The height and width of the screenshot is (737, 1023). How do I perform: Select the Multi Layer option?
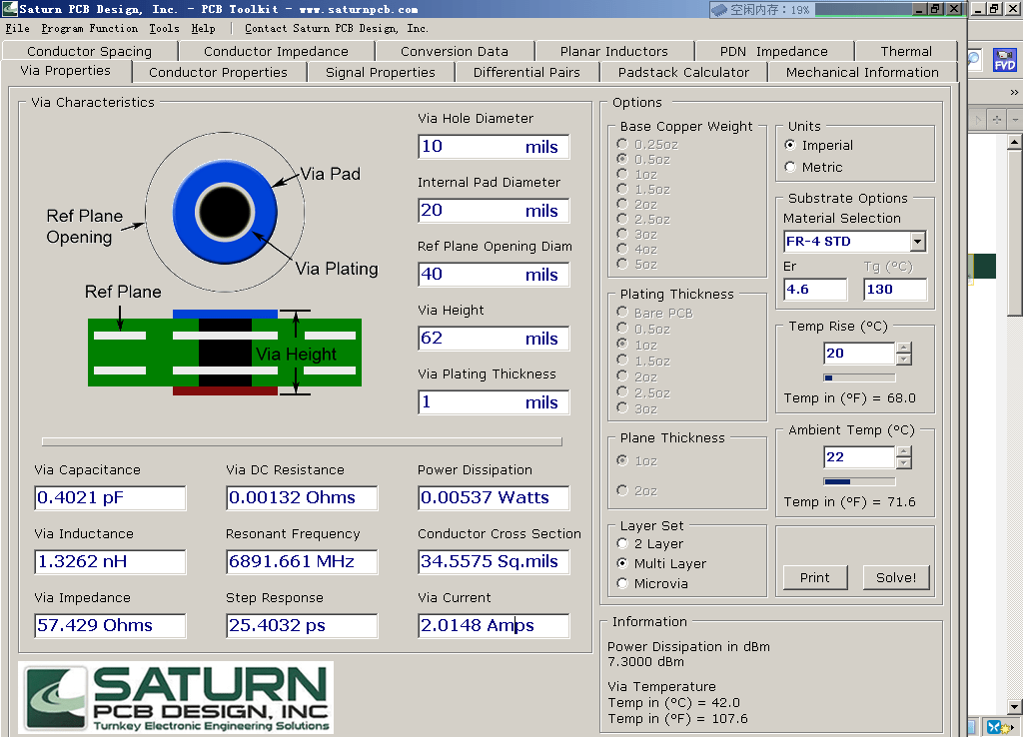click(x=661, y=563)
